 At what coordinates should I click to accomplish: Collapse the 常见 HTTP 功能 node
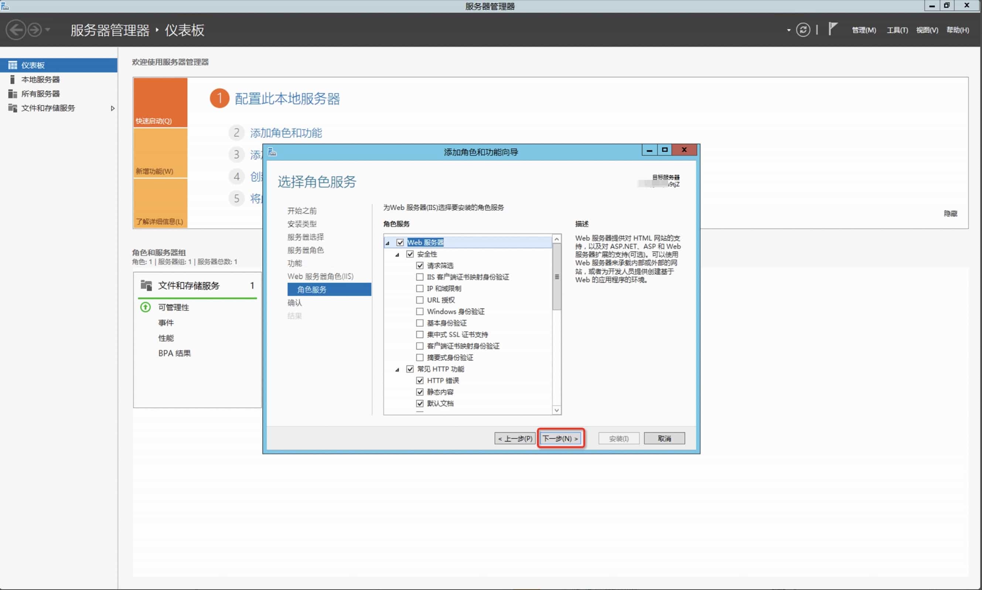(x=397, y=370)
